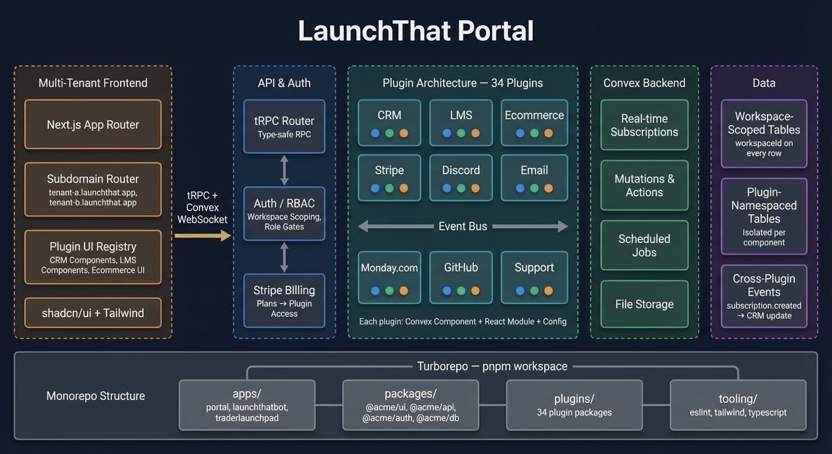
Task: Click double arrow between tRPC Router and Auth
Action: click(x=284, y=170)
